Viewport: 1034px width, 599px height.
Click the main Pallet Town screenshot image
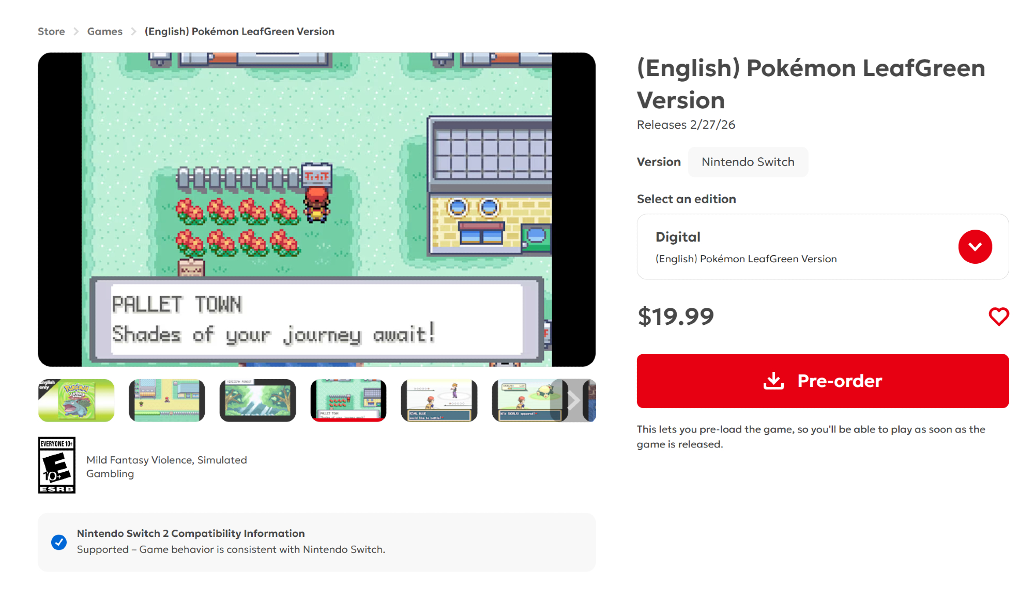(x=317, y=209)
